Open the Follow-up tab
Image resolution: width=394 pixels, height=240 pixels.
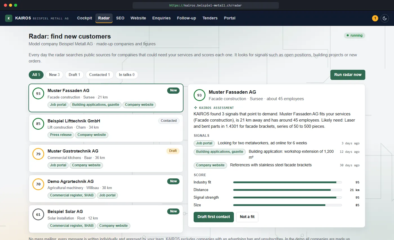pyautogui.click(x=186, y=18)
